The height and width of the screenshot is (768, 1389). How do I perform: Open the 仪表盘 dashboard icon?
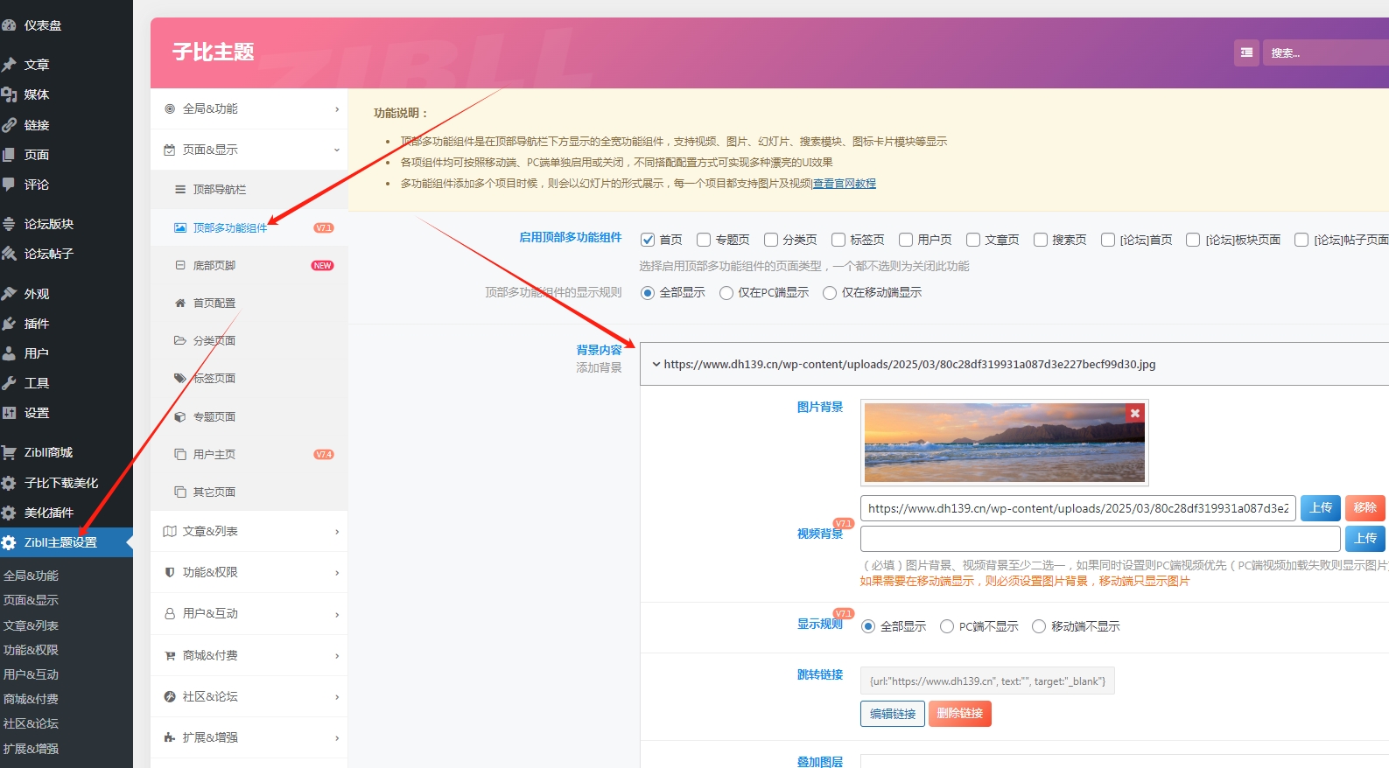tap(9, 25)
